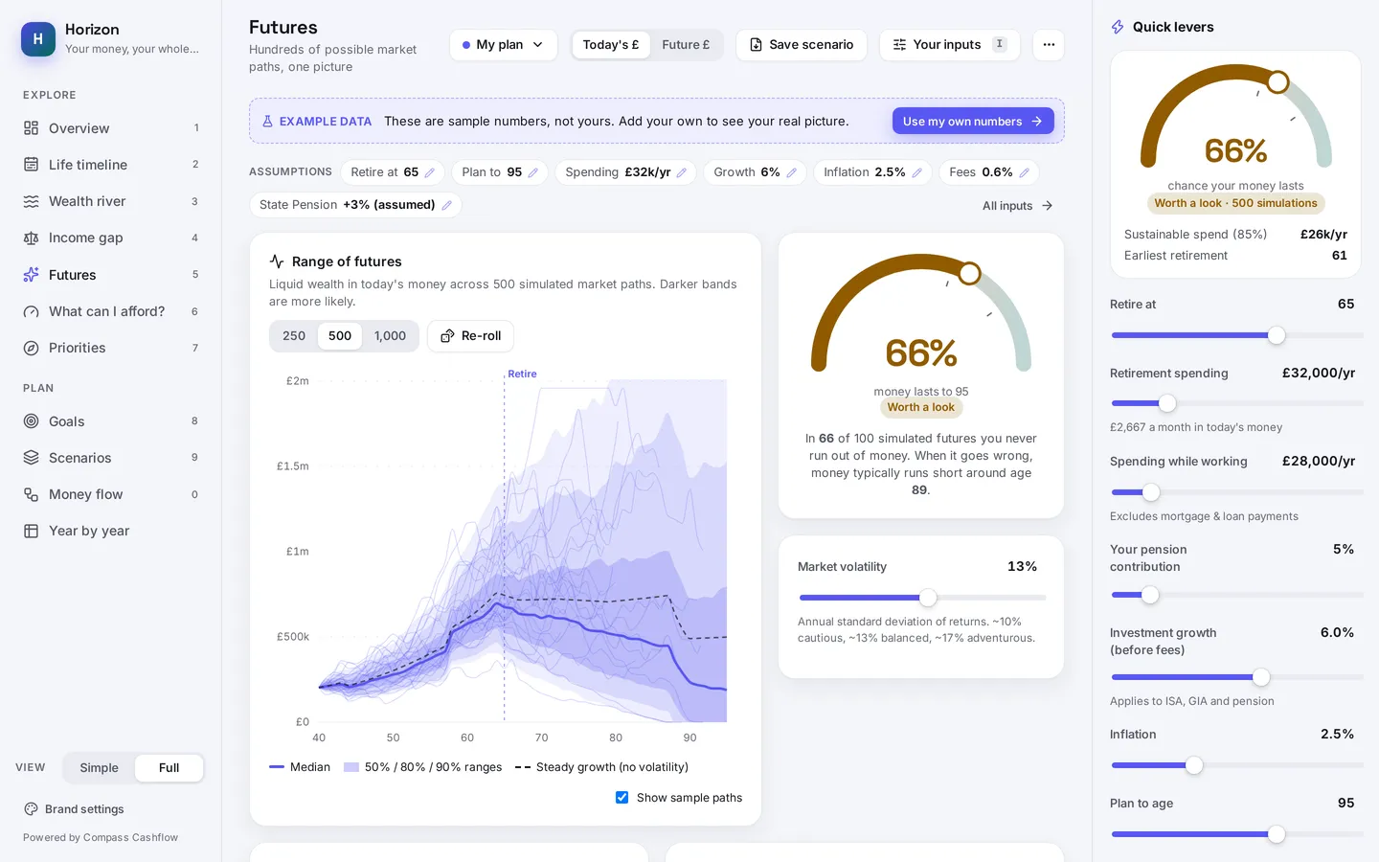The width and height of the screenshot is (1379, 862).
Task: Click the pencil icon on Fees chip
Action: coord(1025,172)
